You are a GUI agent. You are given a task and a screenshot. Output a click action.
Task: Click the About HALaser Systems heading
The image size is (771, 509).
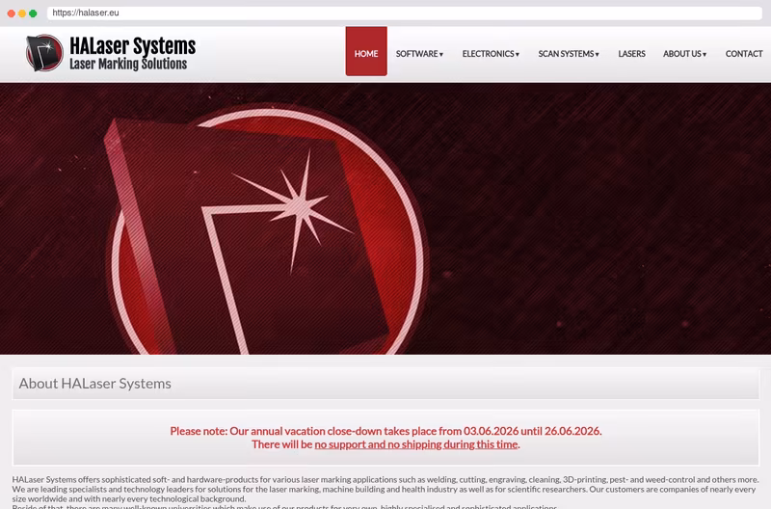click(x=94, y=384)
